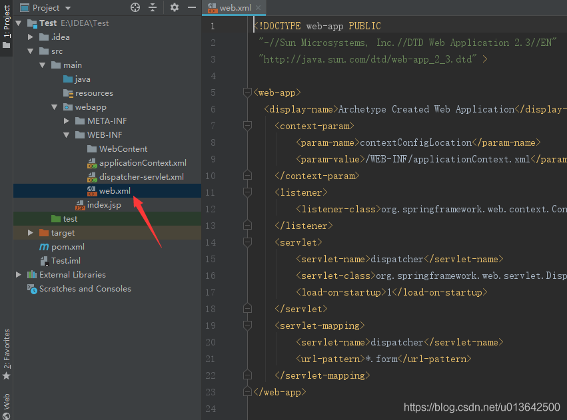Hide the Project panel with minimize icon
Viewport: 567px width, 420px height.
[191, 8]
